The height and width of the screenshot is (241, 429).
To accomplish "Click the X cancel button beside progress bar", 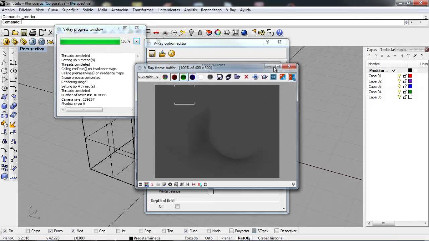I will coord(136,41).
